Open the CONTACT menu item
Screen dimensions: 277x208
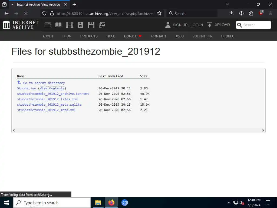coord(159,36)
